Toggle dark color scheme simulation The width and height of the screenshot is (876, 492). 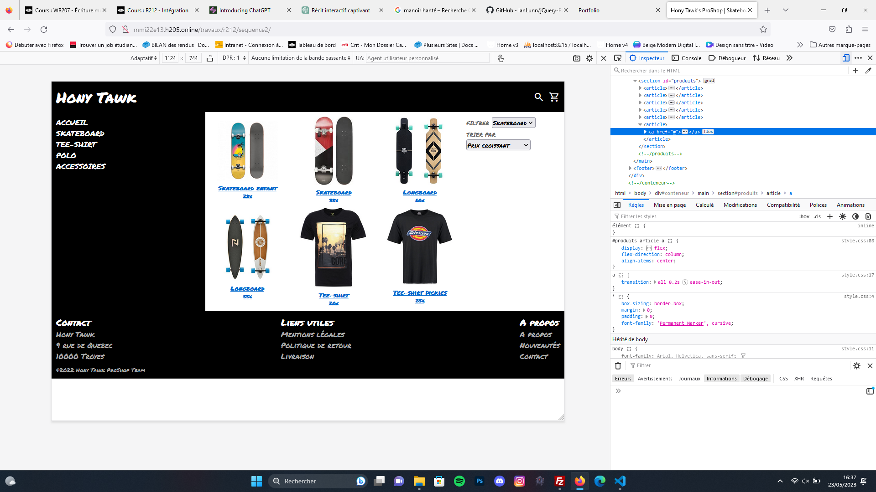(855, 216)
